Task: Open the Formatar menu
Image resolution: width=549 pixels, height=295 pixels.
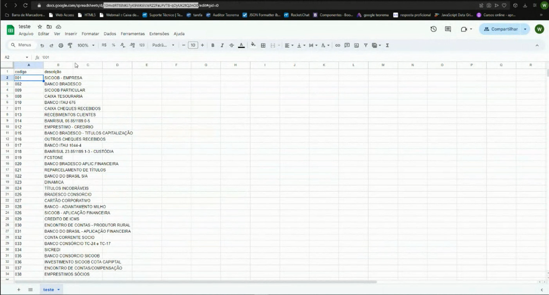Action: (x=90, y=34)
